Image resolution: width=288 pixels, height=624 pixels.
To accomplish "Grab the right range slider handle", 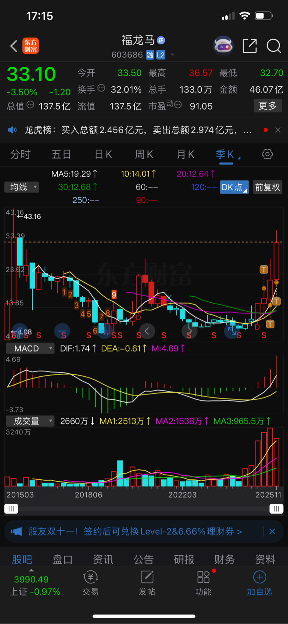I will 276,509.
